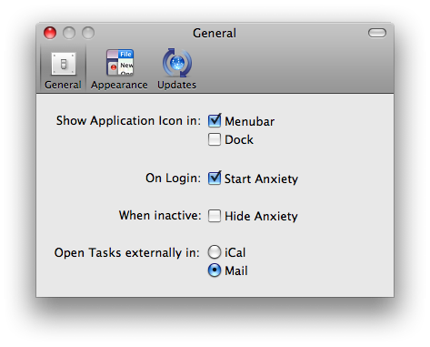Enable Hide Anxiety when inactive
Image resolution: width=430 pixels, height=347 pixels.
(x=215, y=216)
